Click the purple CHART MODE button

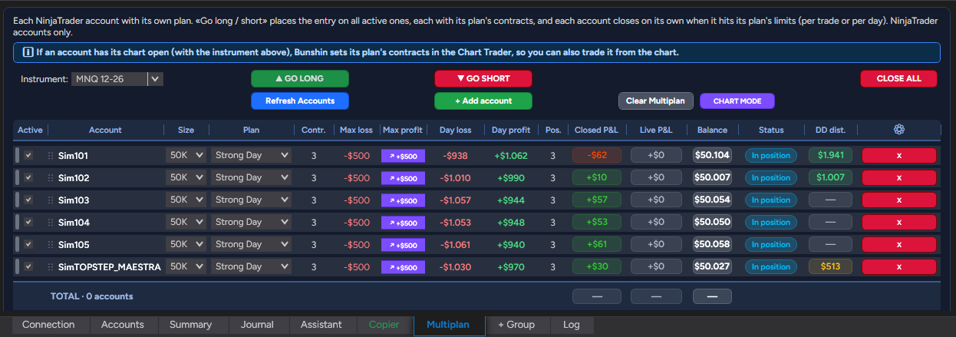(737, 101)
